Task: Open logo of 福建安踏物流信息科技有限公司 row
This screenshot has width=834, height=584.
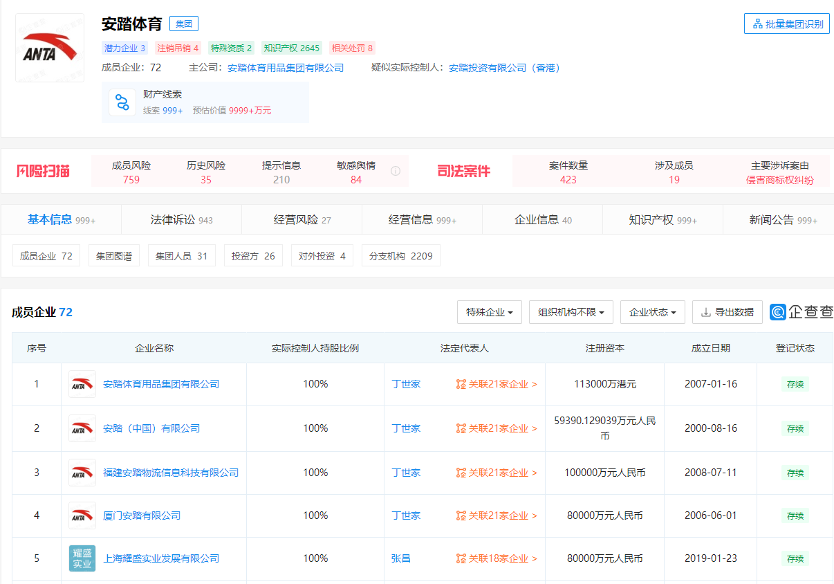Action: tap(82, 473)
